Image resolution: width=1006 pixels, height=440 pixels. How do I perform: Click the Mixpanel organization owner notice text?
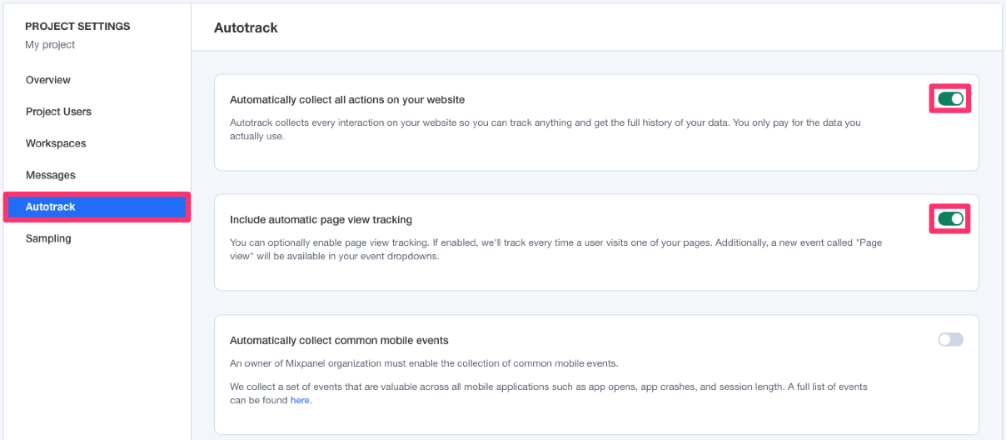(x=424, y=363)
